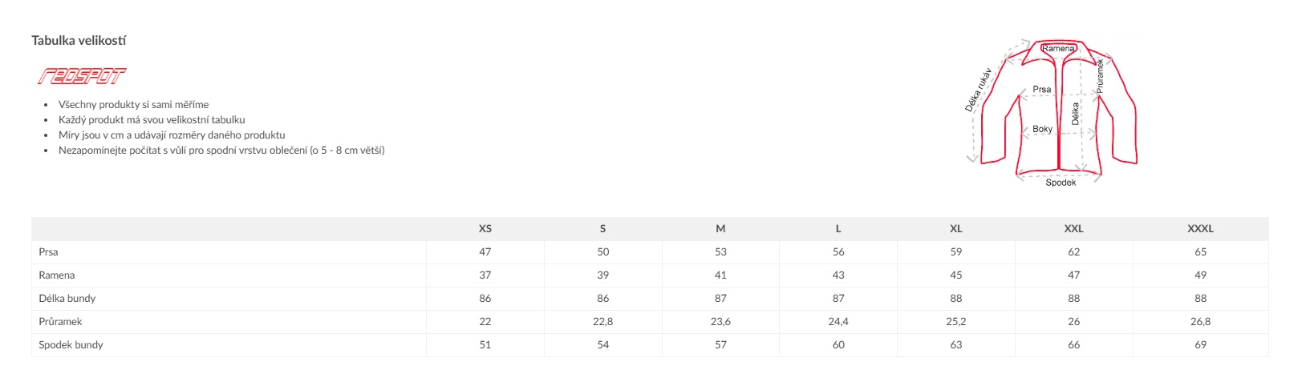Image resolution: width=1298 pixels, height=390 pixels.
Task: Click the Průramek row label
Action: [x=60, y=321]
